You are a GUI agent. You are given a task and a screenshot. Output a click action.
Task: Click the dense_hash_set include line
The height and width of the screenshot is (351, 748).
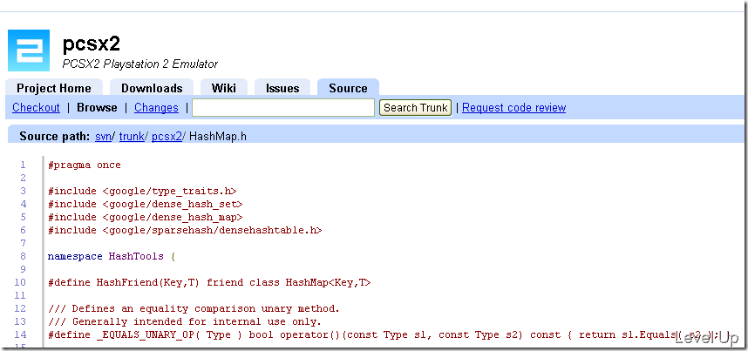146,204
